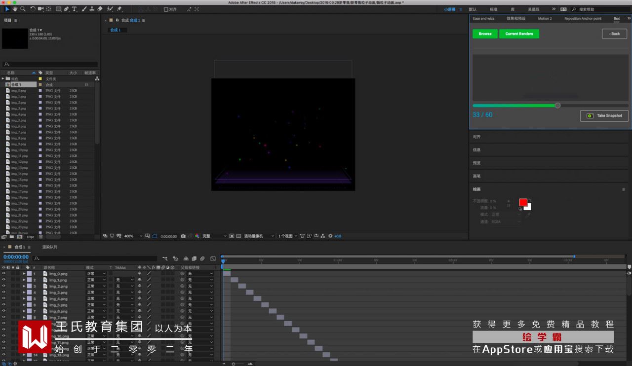Open the 完整 resolution dropdown

[x=214, y=236]
